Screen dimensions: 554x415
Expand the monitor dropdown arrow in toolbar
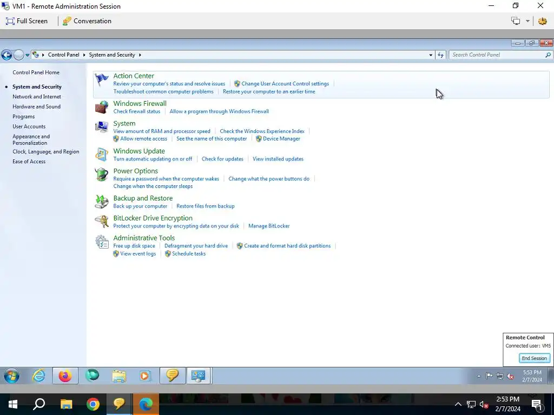click(x=527, y=21)
